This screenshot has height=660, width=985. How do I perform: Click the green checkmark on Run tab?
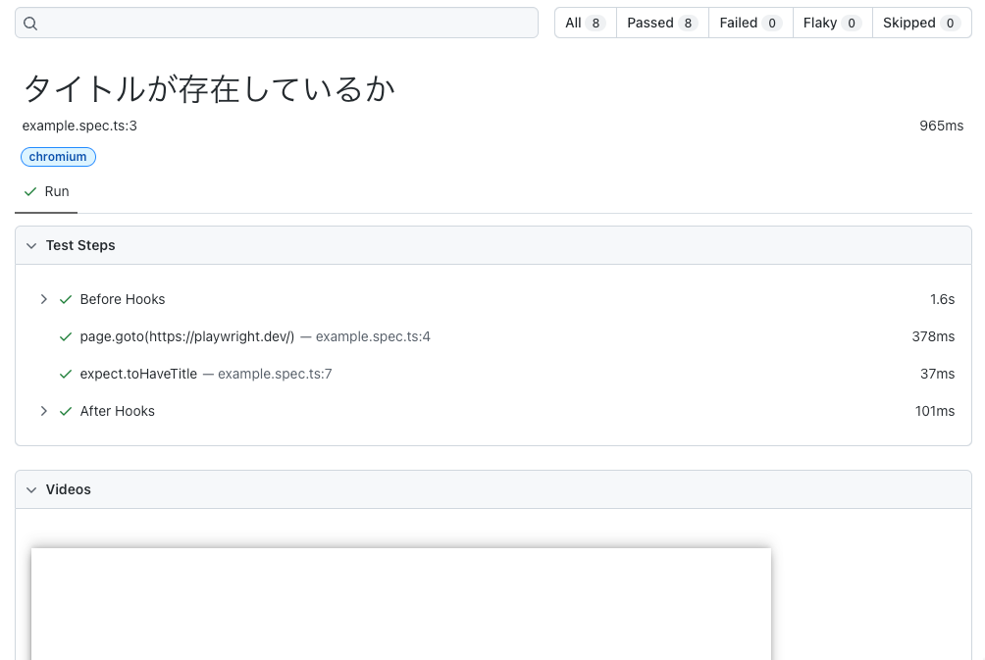pos(30,192)
